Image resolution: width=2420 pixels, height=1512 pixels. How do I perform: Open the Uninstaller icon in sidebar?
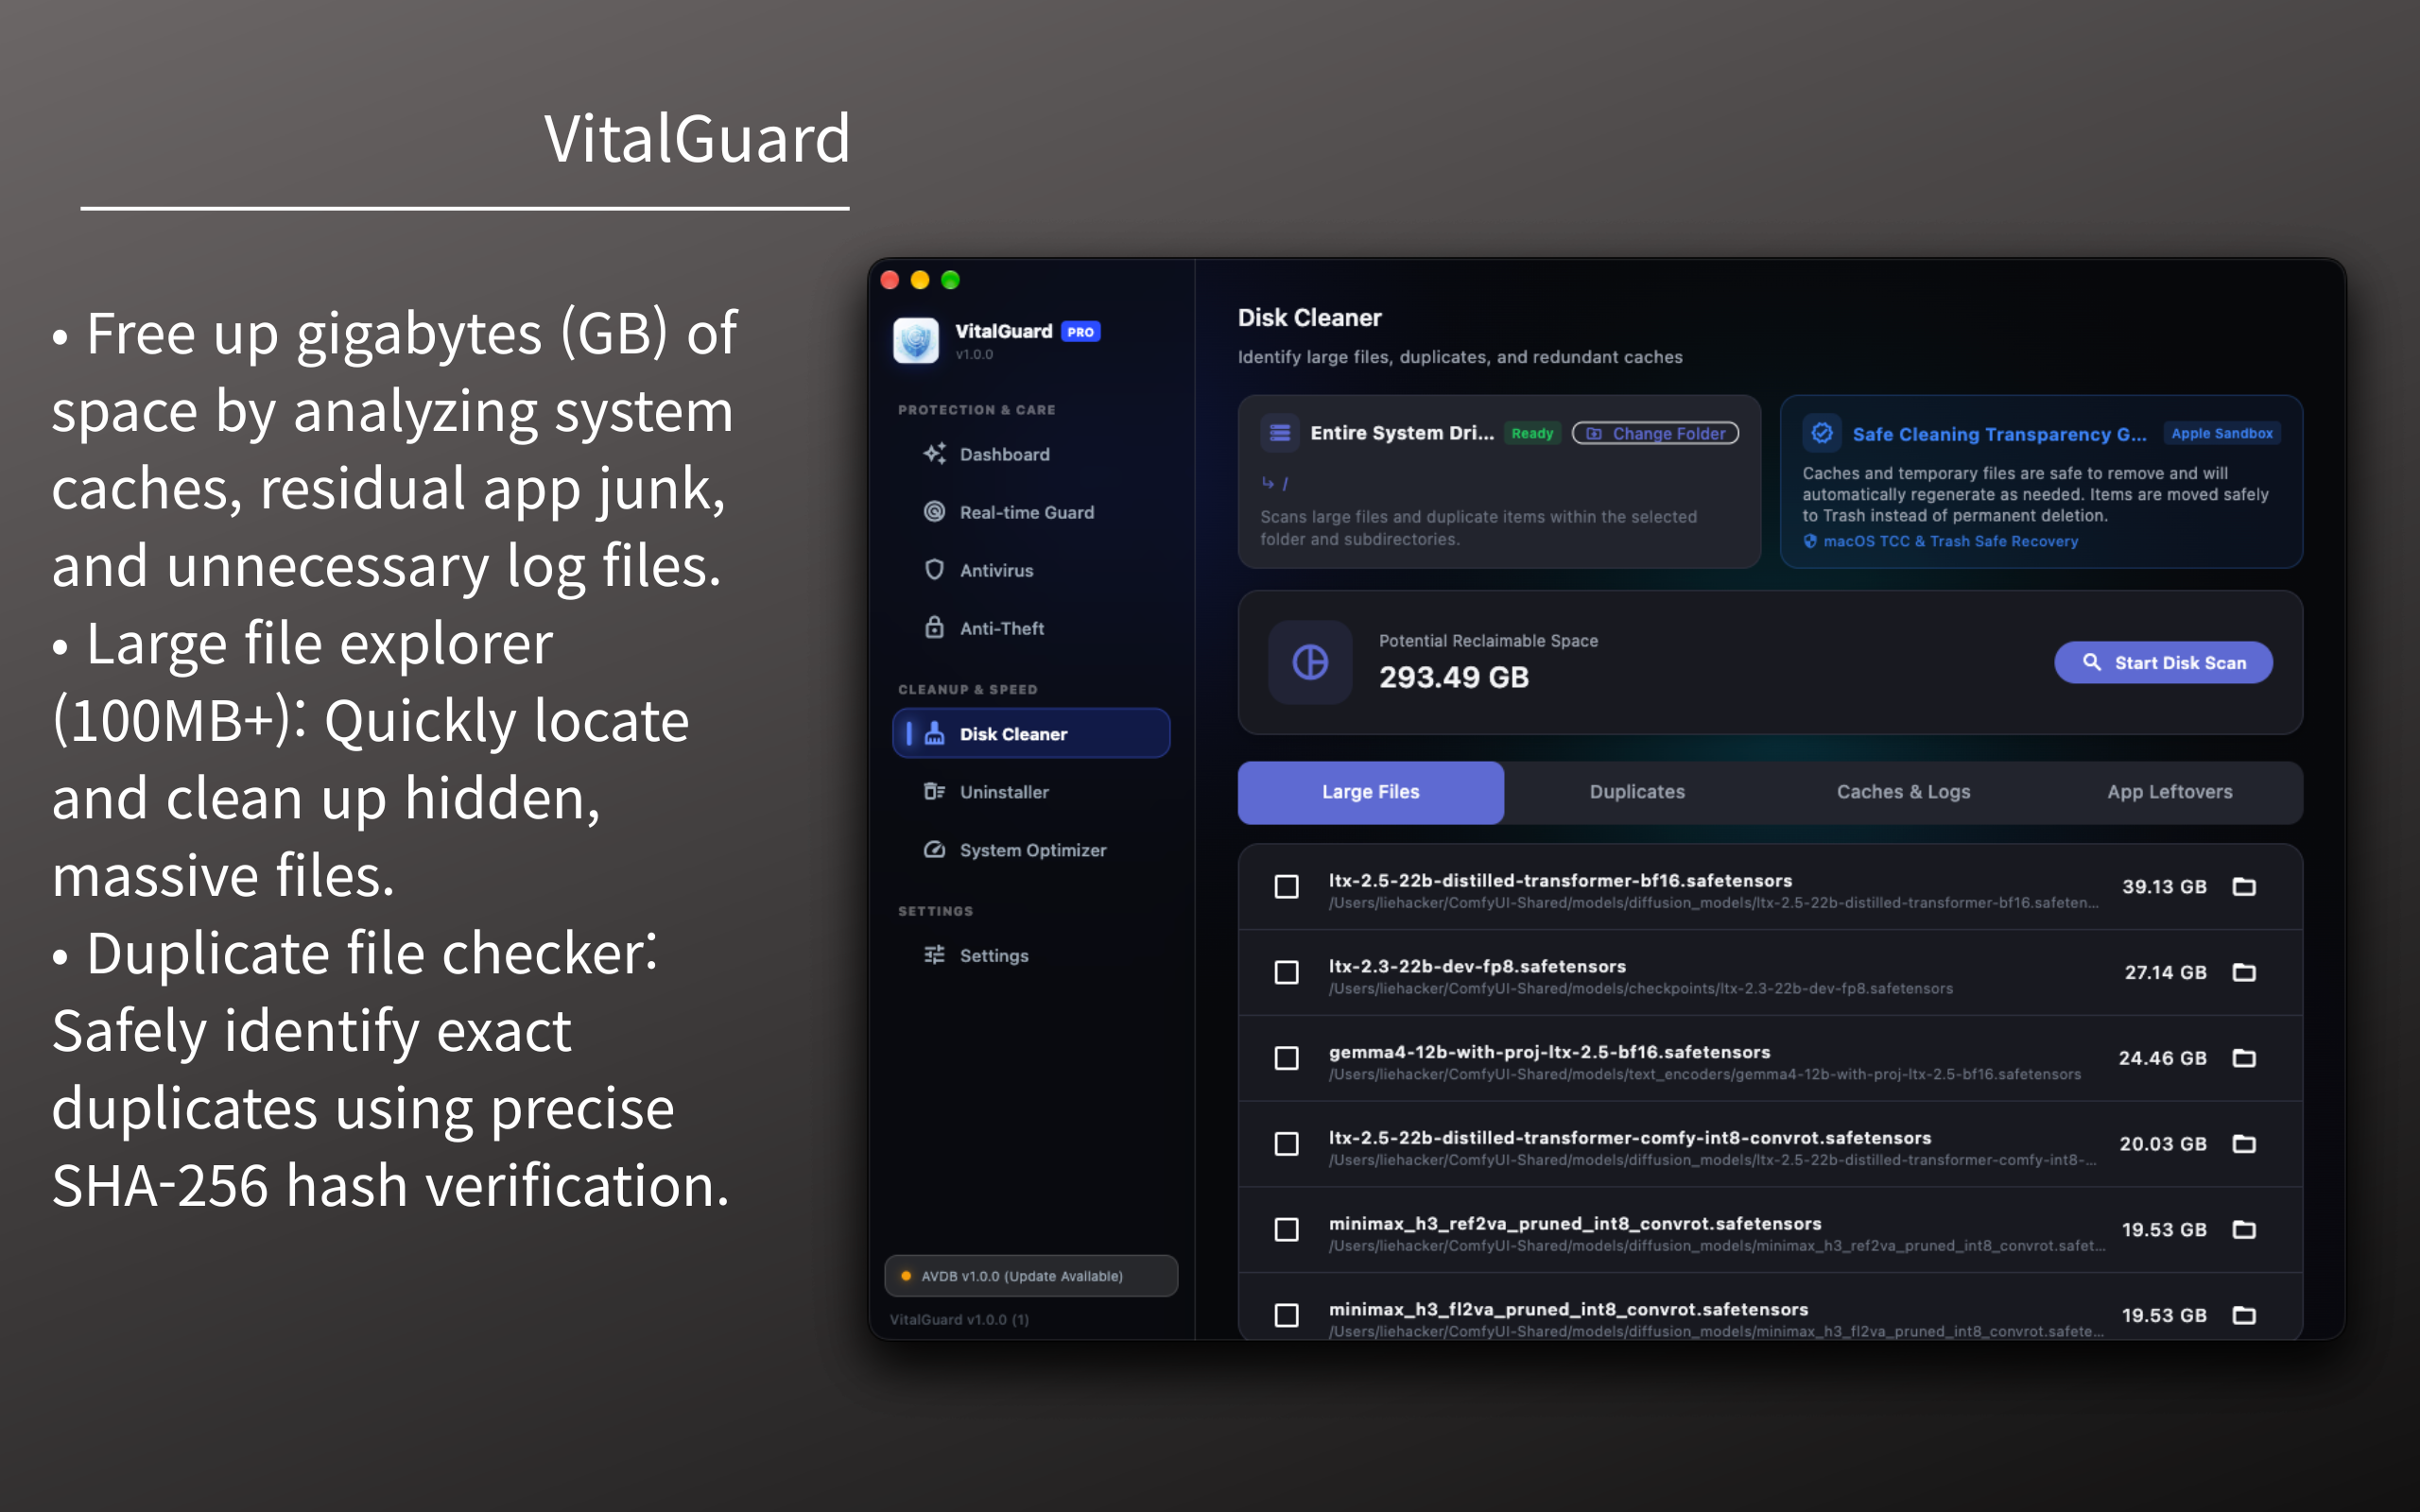coord(934,791)
